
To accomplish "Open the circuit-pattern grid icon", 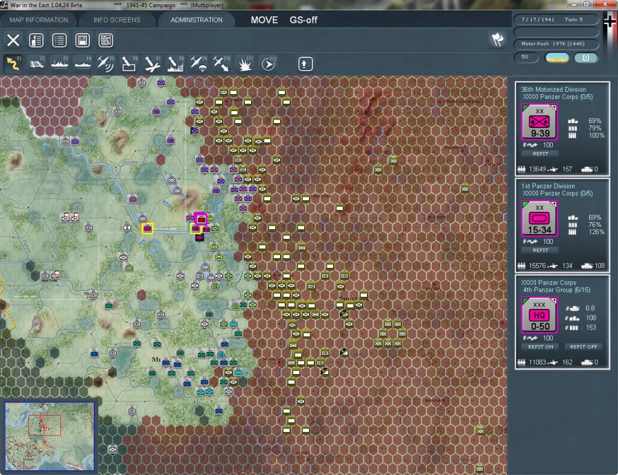I will point(106,40).
